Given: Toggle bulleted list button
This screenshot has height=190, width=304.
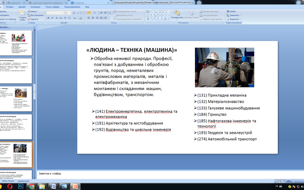Looking at the screenshot, I should click(89, 13).
